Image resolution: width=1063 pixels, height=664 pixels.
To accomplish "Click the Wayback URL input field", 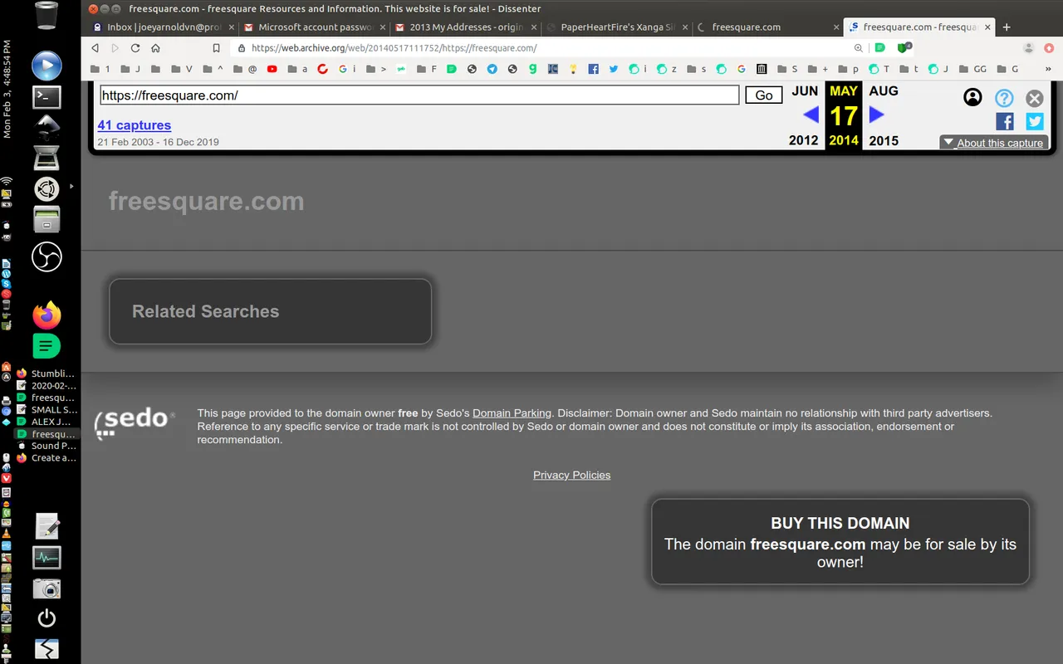I will click(x=419, y=95).
